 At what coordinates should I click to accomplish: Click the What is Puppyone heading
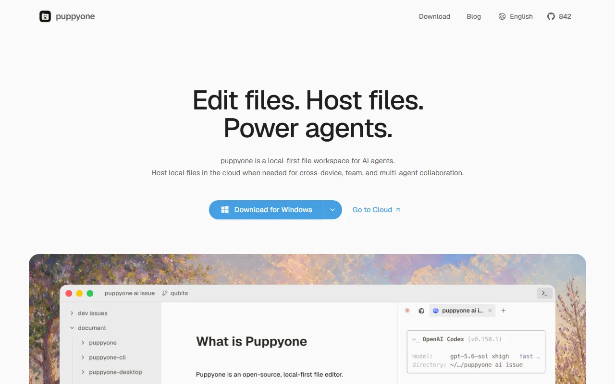click(x=252, y=342)
